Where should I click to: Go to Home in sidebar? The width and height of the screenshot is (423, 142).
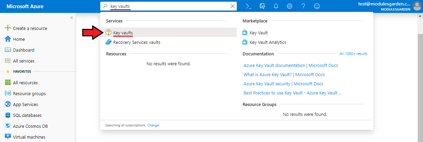(19, 39)
